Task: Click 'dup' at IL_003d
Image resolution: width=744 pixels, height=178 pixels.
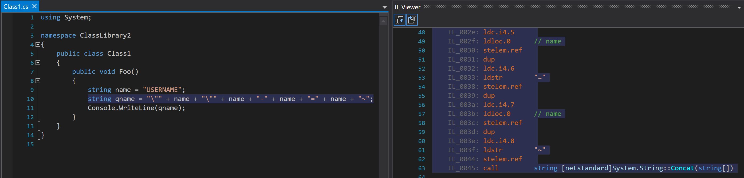Action: click(489, 132)
